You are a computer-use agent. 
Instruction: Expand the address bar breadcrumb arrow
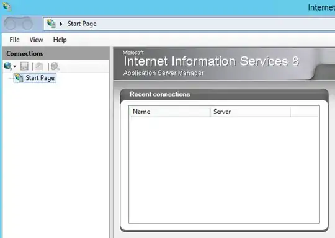61,24
